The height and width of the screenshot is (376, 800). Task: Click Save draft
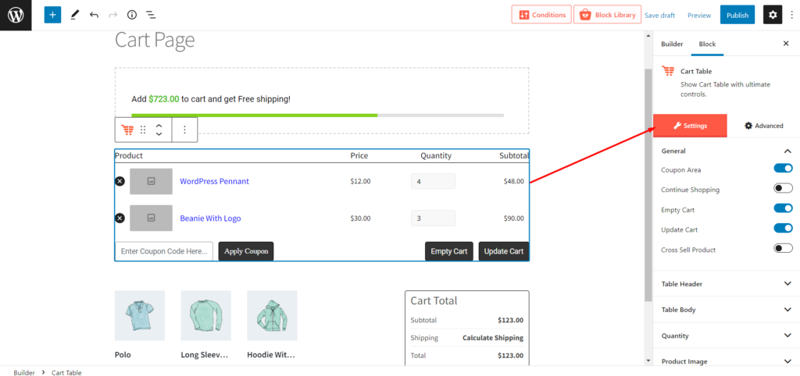coord(659,16)
